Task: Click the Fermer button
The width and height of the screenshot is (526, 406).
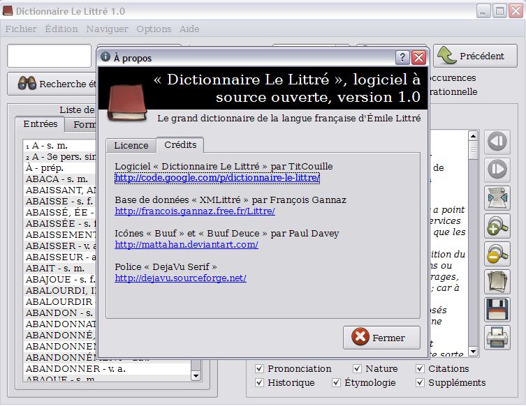Action: point(381,338)
